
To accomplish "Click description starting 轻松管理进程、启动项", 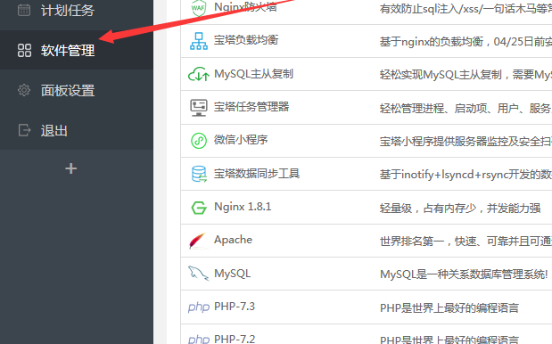I will (x=465, y=109).
